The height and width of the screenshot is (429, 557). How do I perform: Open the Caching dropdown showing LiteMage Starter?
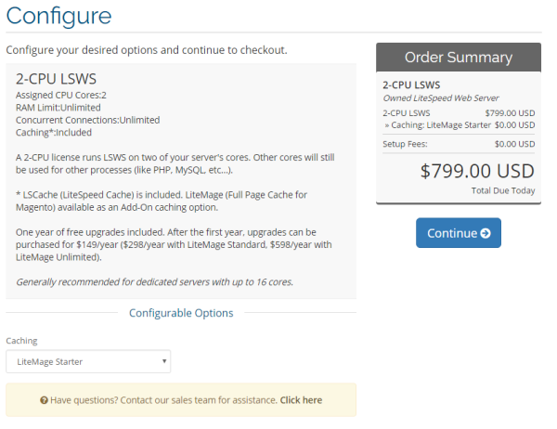click(x=88, y=361)
